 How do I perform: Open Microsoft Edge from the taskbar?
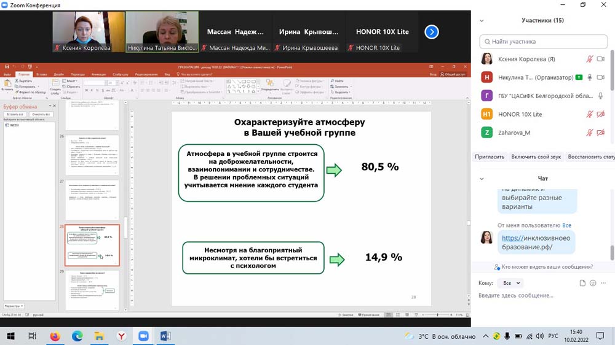click(x=77, y=336)
